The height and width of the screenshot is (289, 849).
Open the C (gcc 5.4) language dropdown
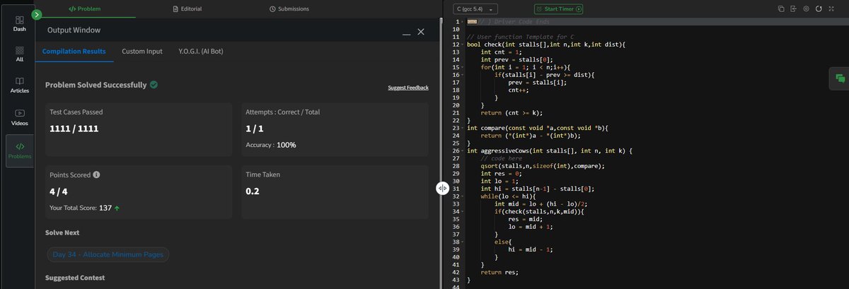pos(477,8)
